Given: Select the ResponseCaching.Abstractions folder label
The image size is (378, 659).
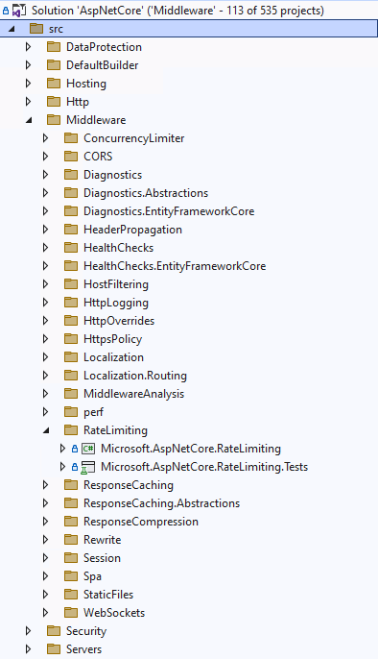Looking at the screenshot, I should coord(162,503).
